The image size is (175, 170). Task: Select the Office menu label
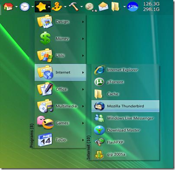[x=61, y=89]
